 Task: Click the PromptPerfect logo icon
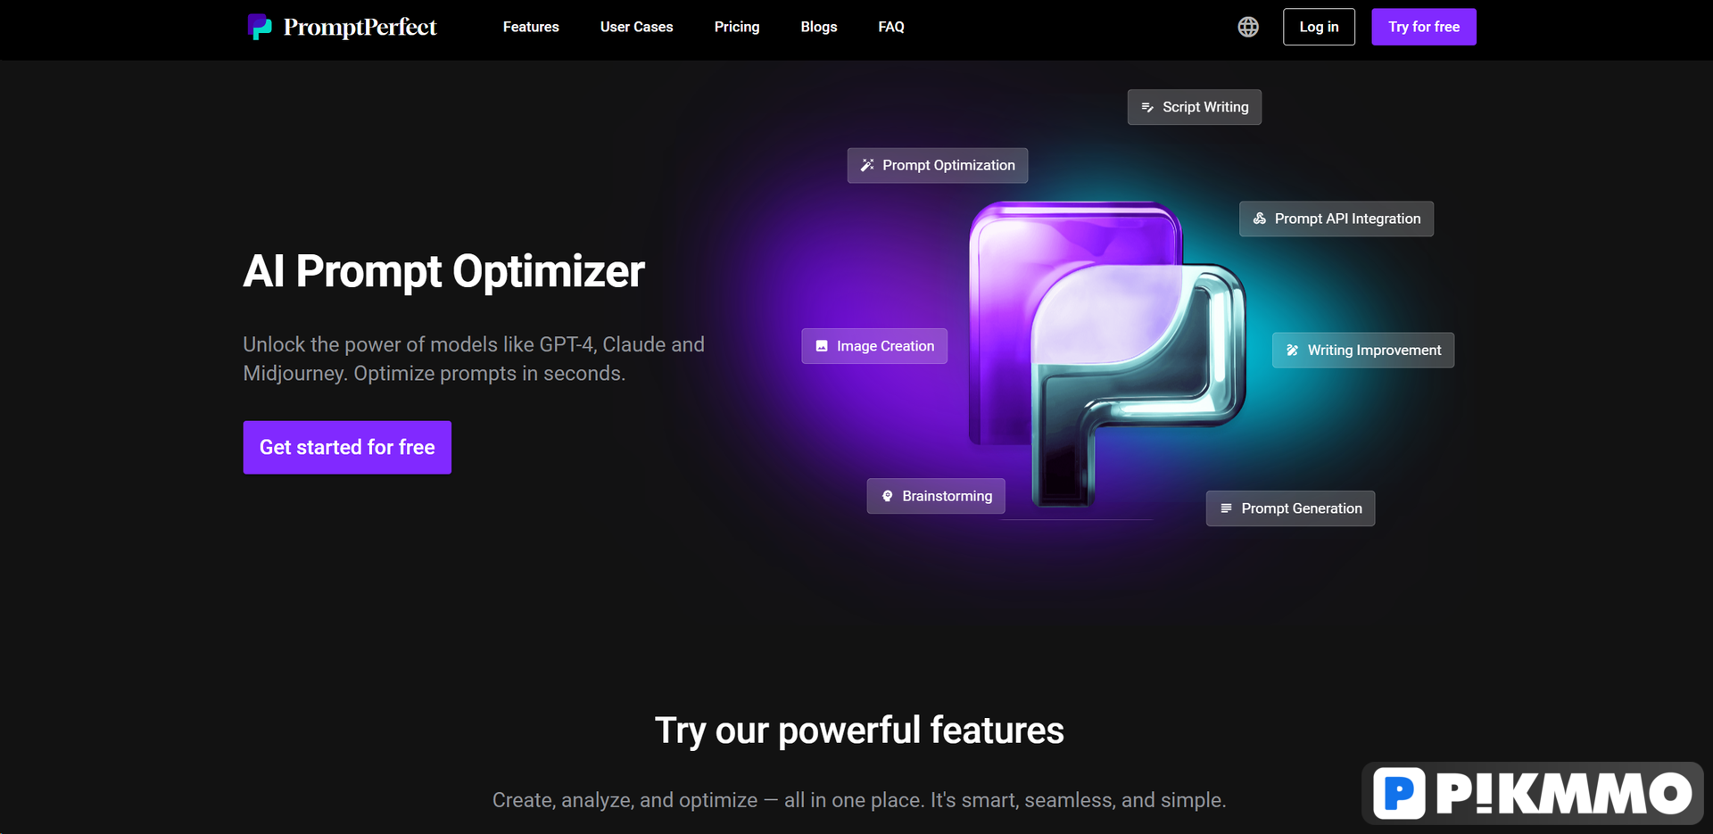pyautogui.click(x=260, y=27)
